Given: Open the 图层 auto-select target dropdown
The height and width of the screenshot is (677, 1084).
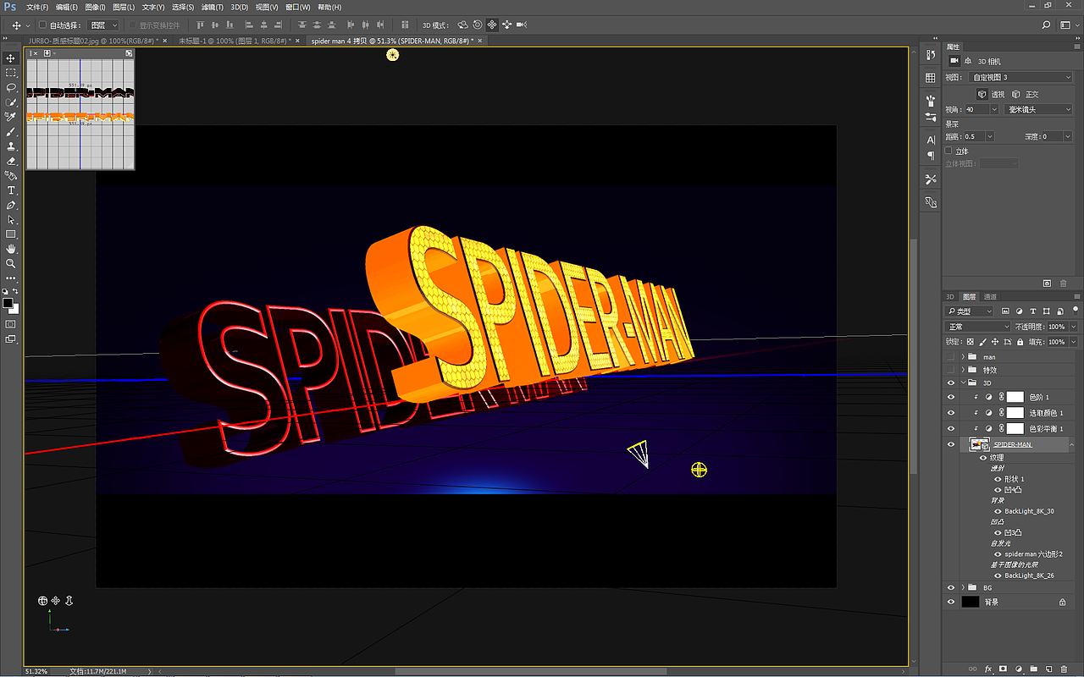Looking at the screenshot, I should pos(104,25).
